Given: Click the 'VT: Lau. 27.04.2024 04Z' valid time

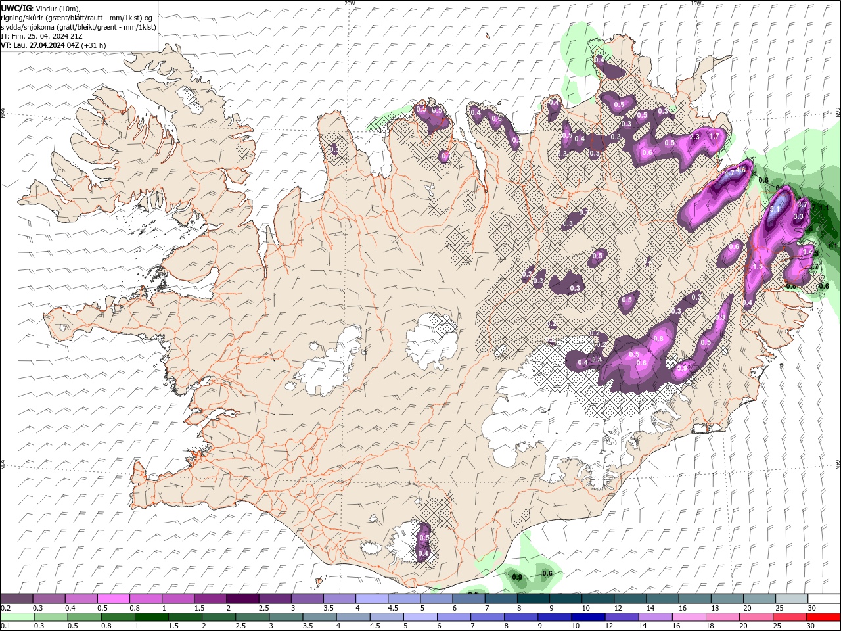Looking at the screenshot, I should tap(39, 45).
